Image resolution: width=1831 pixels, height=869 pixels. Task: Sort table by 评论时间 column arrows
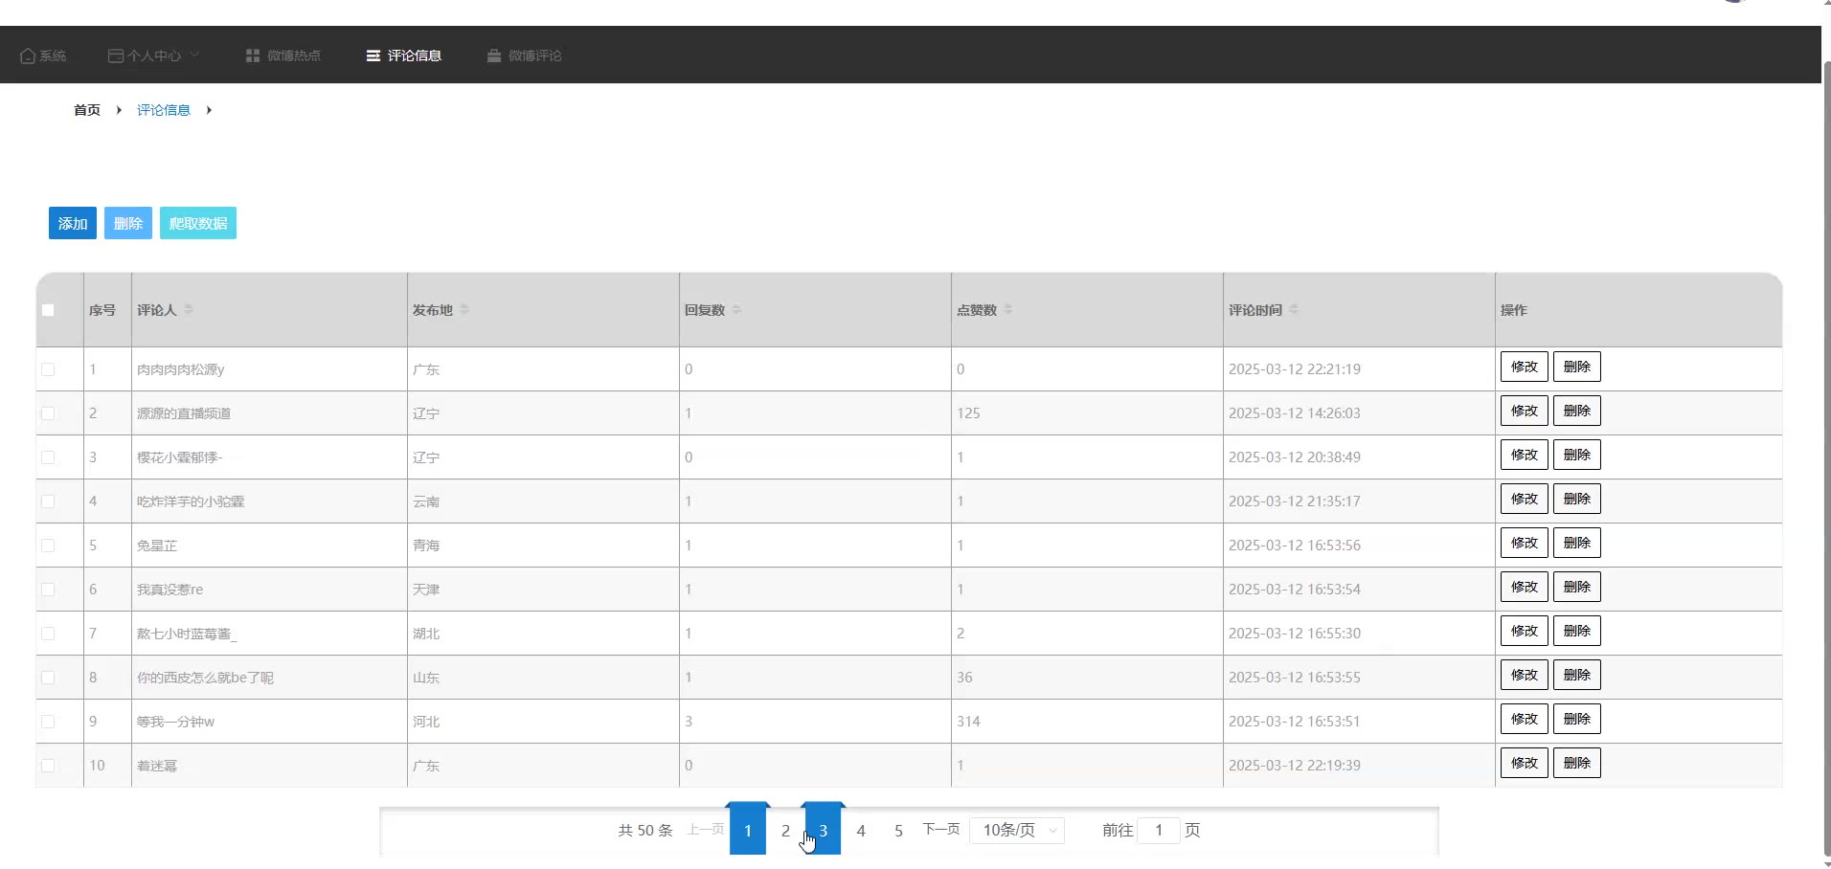point(1294,310)
